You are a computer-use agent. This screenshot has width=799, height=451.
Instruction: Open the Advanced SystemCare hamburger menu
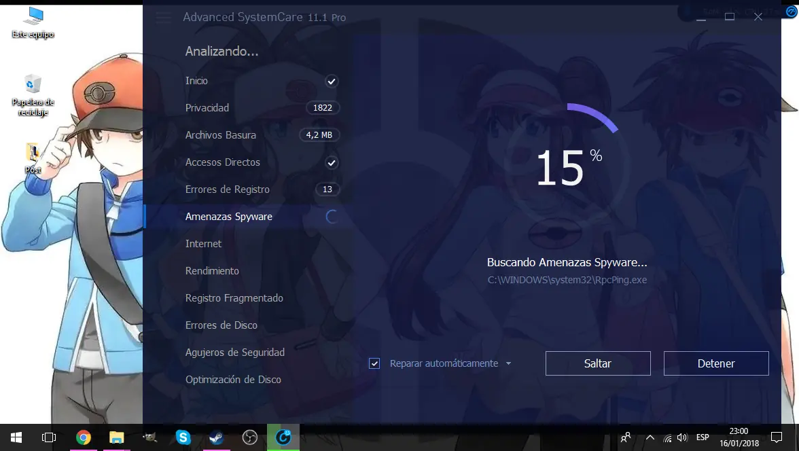(x=163, y=17)
